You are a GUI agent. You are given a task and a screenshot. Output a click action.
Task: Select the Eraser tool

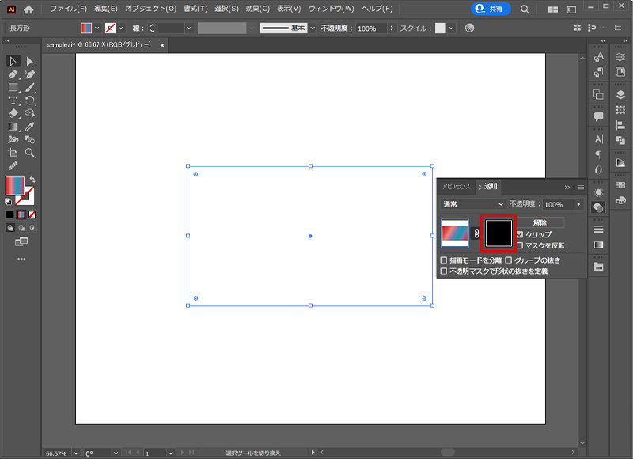pos(13,113)
